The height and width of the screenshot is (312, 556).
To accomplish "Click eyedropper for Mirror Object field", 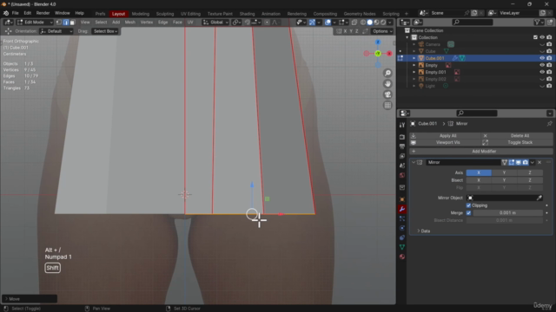I will coord(539,198).
